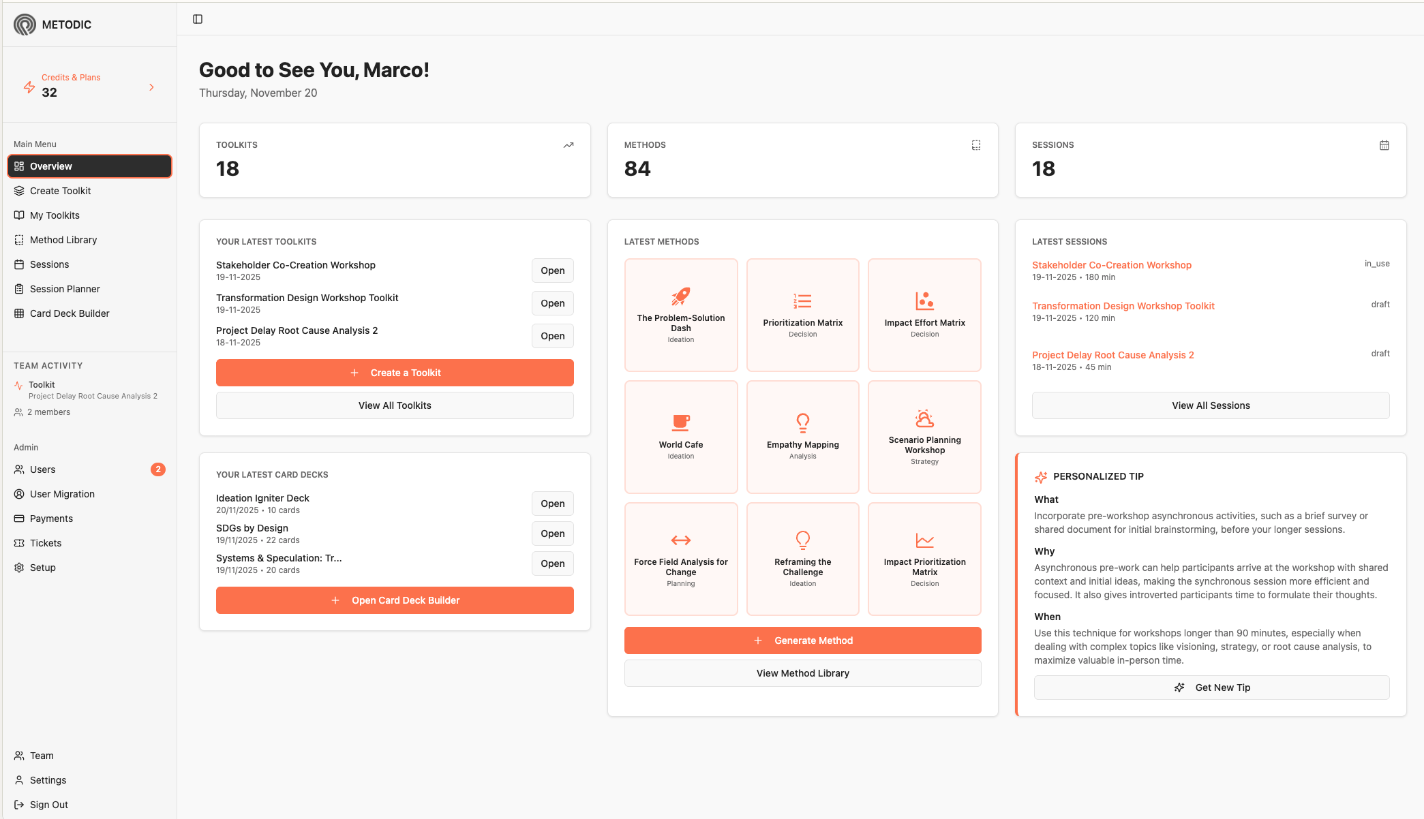Sign out via the sidebar icon
1424x819 pixels.
click(18, 804)
